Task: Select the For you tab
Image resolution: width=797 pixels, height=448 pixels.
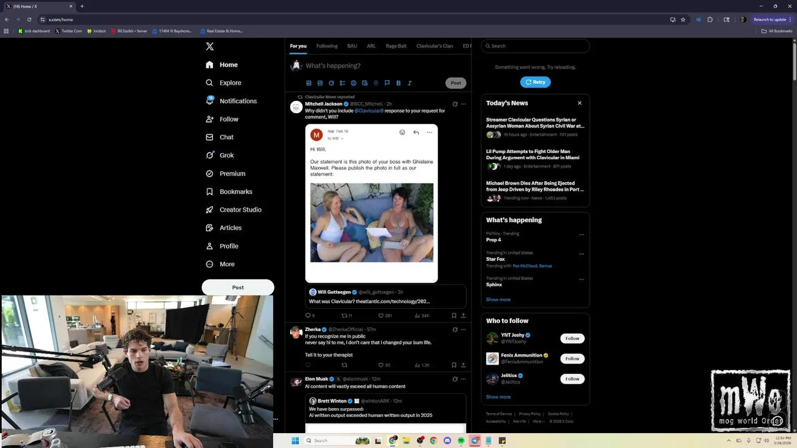Action: (298, 46)
